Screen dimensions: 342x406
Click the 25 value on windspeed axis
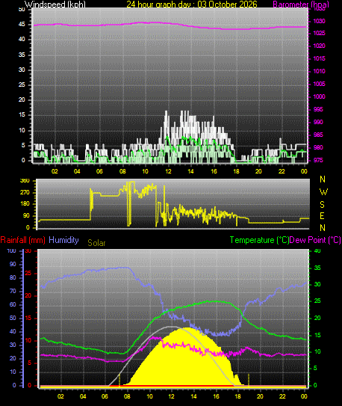22,84
